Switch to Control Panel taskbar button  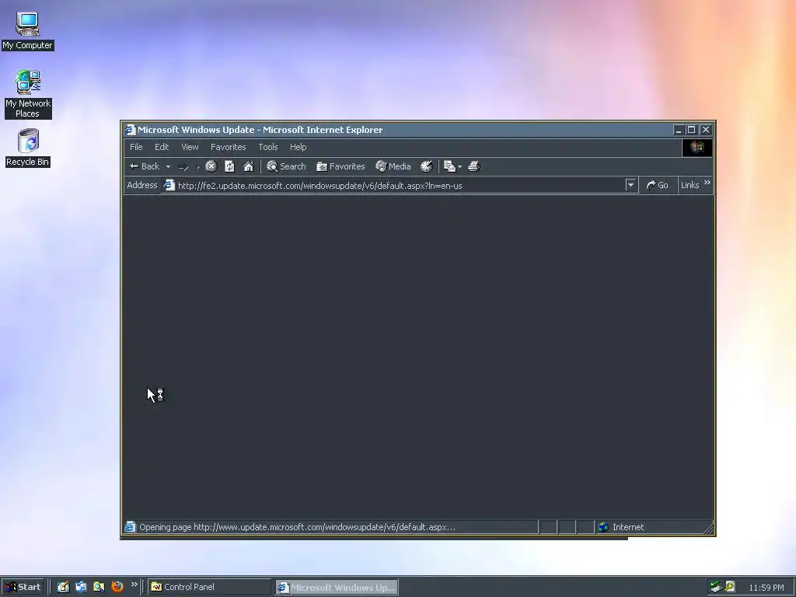tap(210, 587)
